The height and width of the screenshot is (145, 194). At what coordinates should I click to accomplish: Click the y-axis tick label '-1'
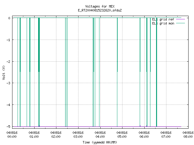(x=8, y=40)
